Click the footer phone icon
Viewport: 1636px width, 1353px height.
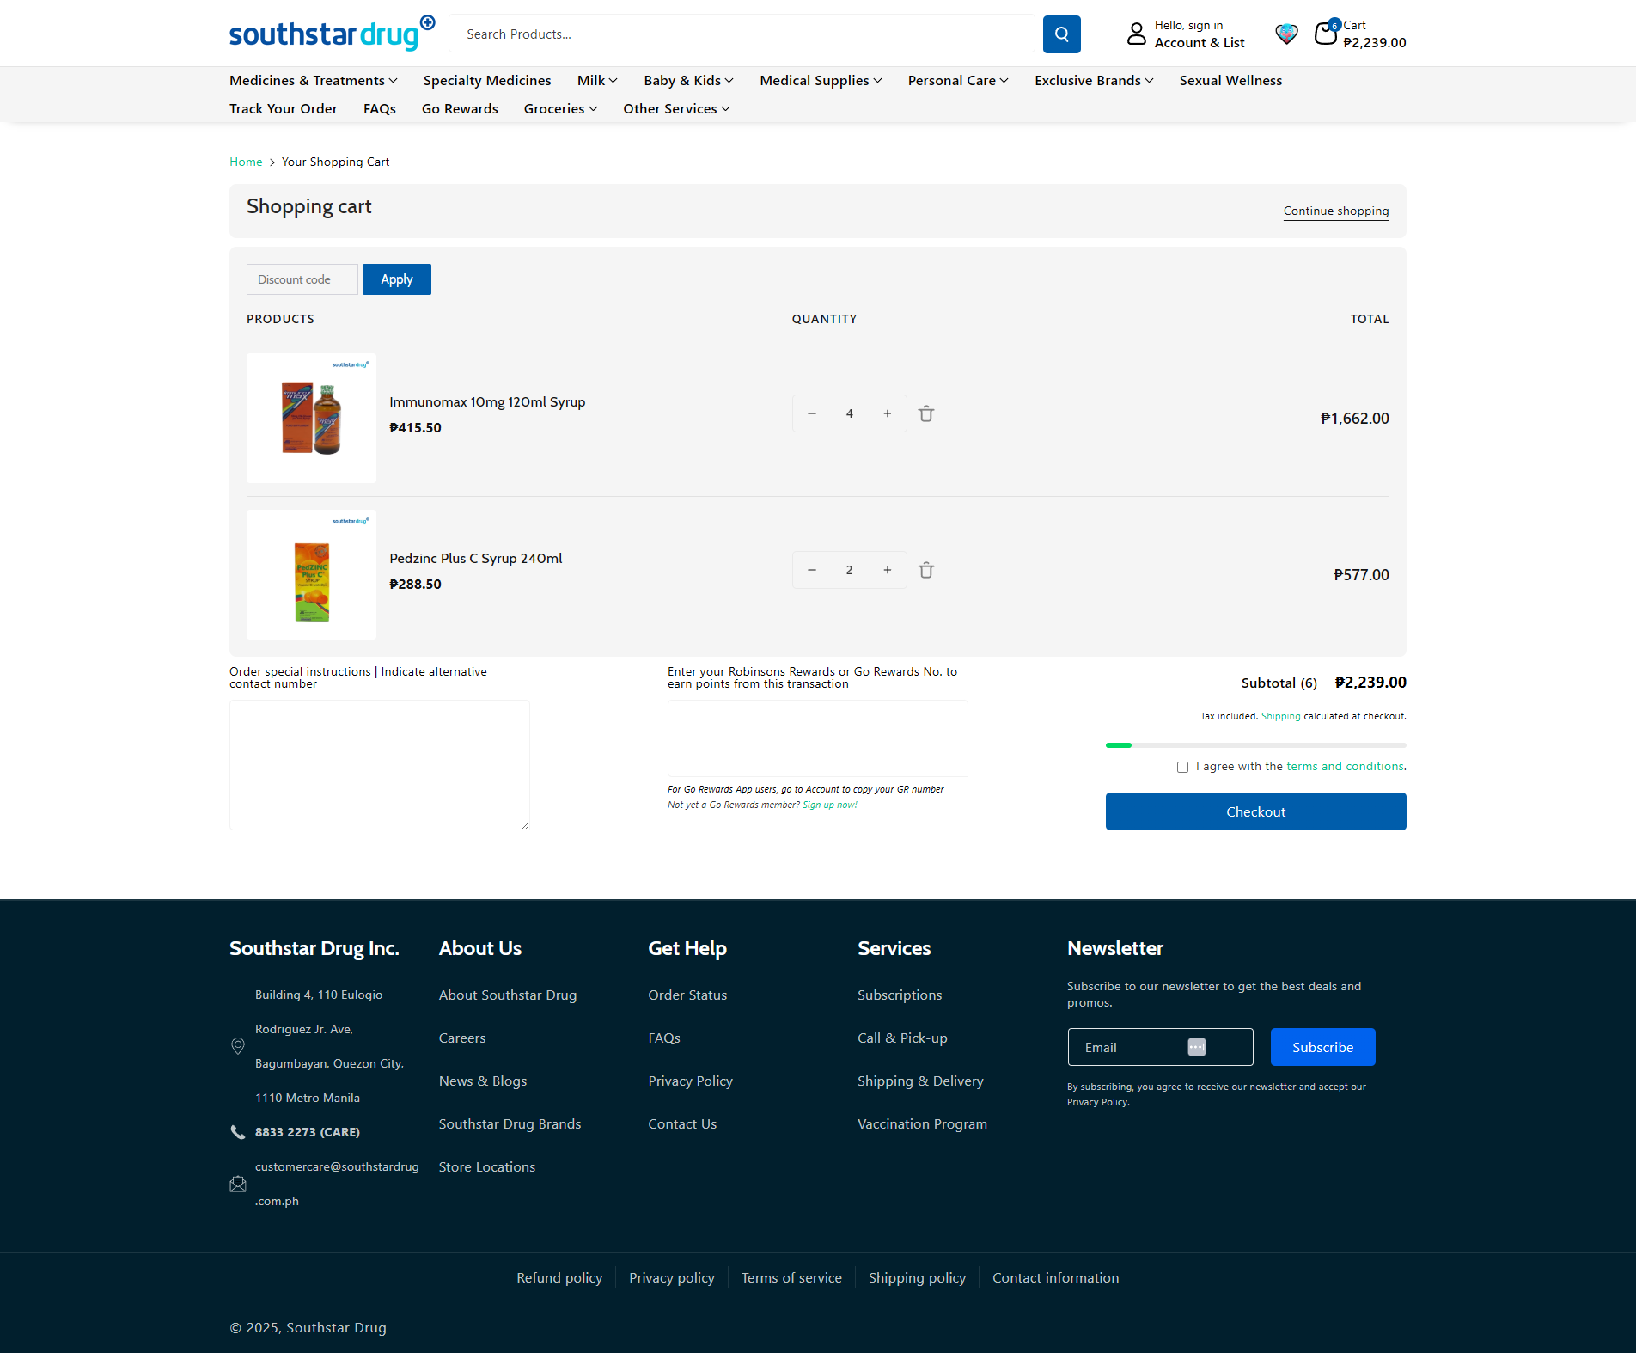tap(238, 1132)
